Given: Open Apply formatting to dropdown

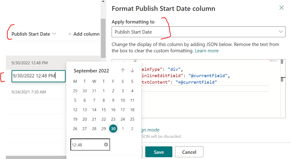Looking at the screenshot, I should point(198,32).
